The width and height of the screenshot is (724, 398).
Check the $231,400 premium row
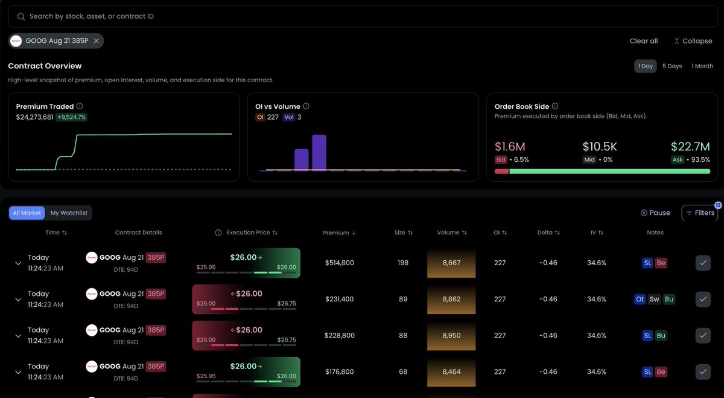coord(703,299)
